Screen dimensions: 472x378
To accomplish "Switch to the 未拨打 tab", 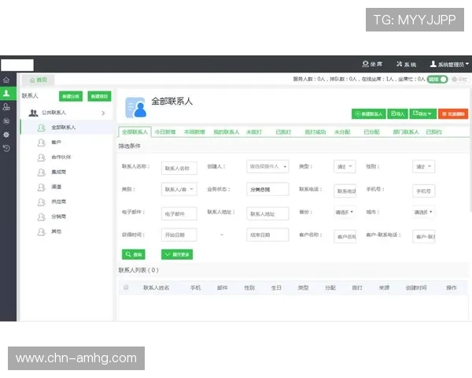I will [254, 132].
